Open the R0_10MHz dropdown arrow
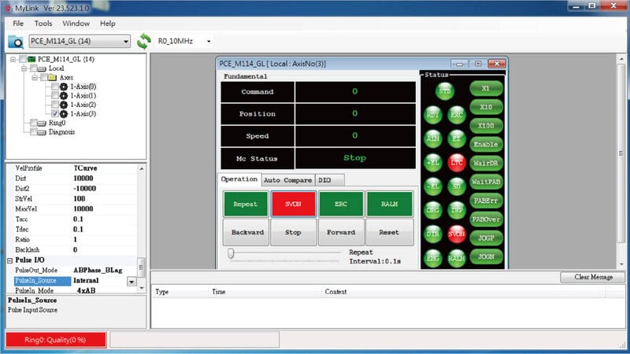The image size is (630, 354). 209,42
